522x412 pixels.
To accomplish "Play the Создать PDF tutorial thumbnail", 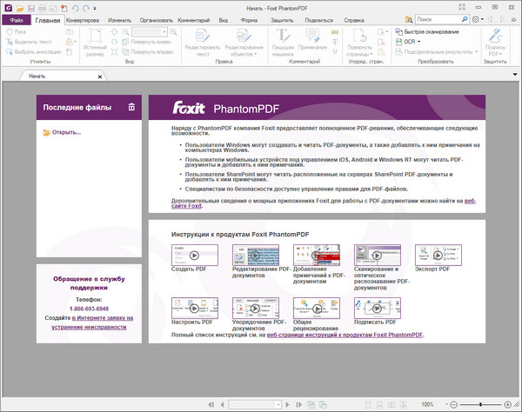I will 193,256.
